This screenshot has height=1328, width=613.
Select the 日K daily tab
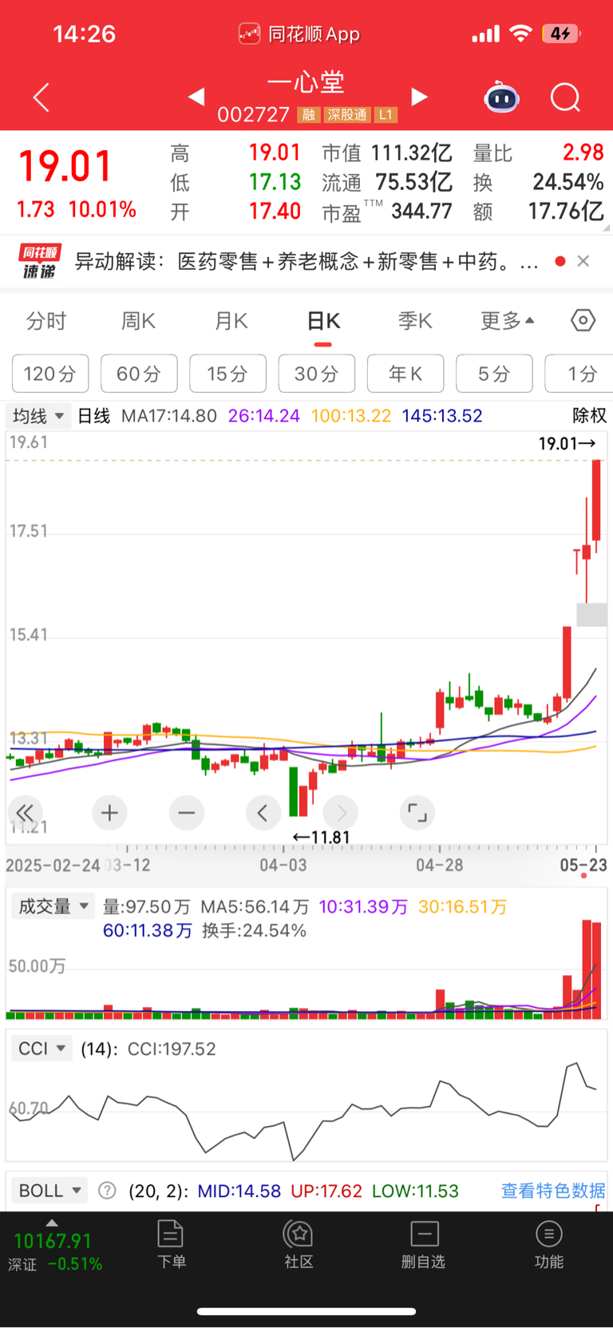[323, 321]
